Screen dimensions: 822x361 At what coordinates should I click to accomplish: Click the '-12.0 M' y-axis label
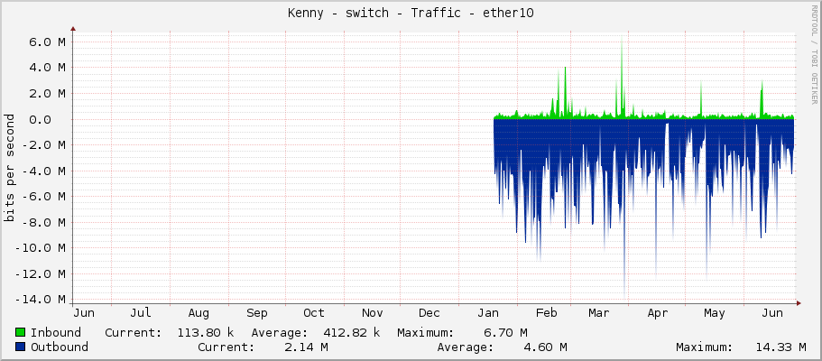coord(41,273)
